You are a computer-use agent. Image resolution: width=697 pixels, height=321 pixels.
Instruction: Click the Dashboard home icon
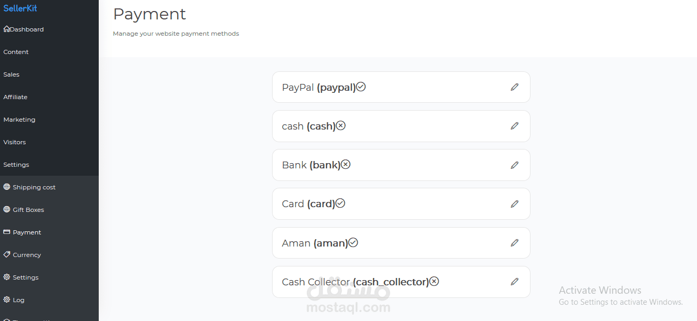pyautogui.click(x=6, y=29)
